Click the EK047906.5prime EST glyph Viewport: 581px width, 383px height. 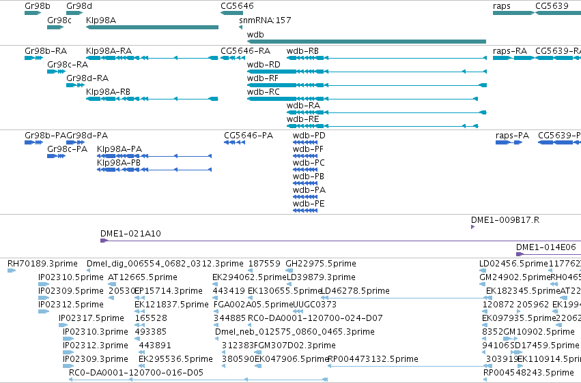[258, 366]
